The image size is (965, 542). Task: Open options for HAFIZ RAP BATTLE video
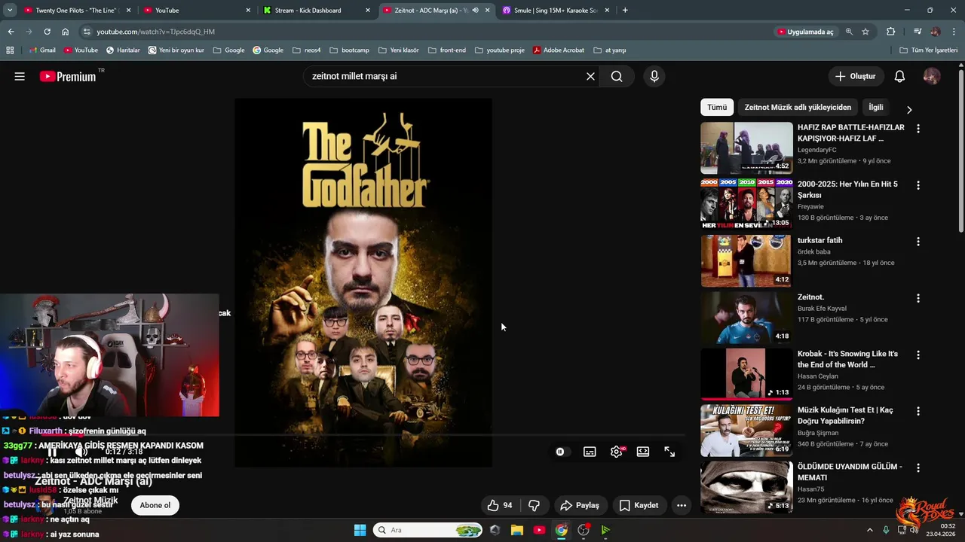(918, 129)
